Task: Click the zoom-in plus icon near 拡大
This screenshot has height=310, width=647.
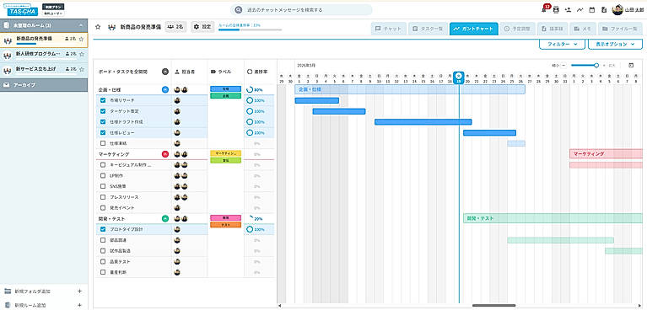Action: 604,65
